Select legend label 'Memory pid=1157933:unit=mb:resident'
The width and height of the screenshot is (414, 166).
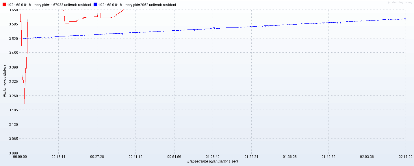(60, 5)
